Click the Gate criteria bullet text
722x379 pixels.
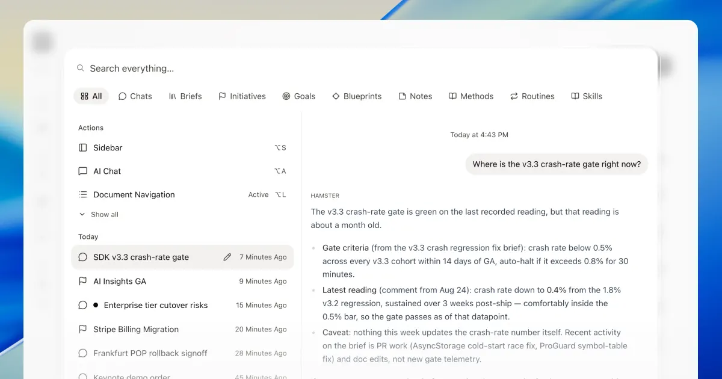tap(475, 261)
